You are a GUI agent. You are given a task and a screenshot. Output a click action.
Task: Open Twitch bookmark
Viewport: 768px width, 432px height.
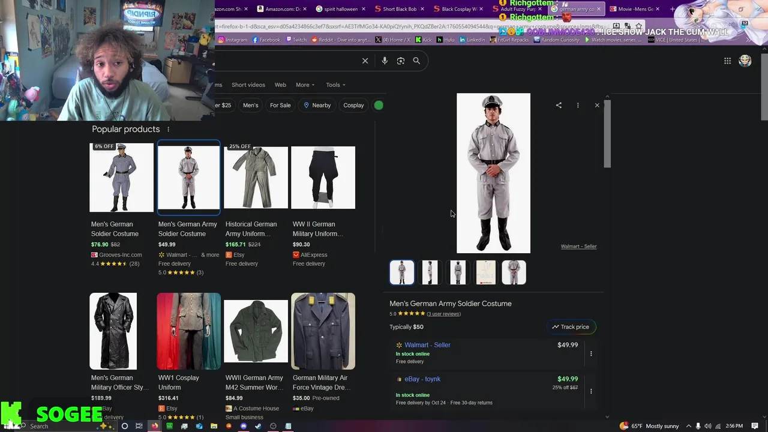tap(296, 40)
